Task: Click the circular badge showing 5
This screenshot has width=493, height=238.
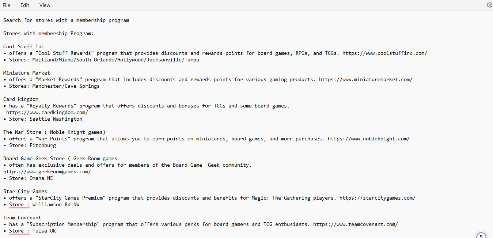Action: click(481, 235)
